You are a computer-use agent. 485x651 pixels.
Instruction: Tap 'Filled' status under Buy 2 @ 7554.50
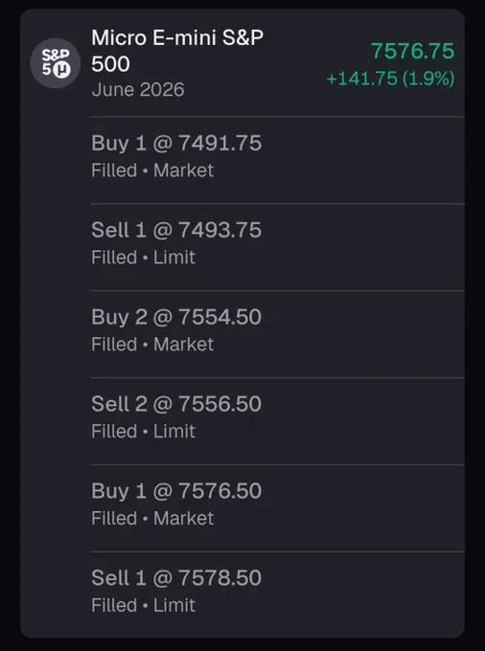[x=114, y=345]
